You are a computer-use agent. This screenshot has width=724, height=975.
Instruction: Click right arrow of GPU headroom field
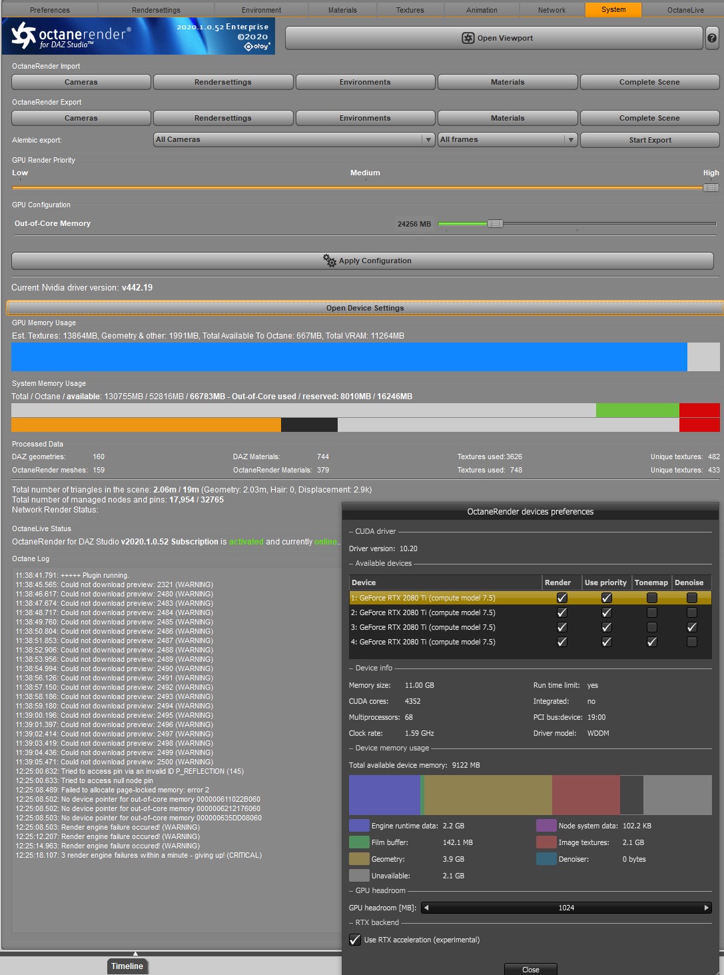tap(707, 908)
